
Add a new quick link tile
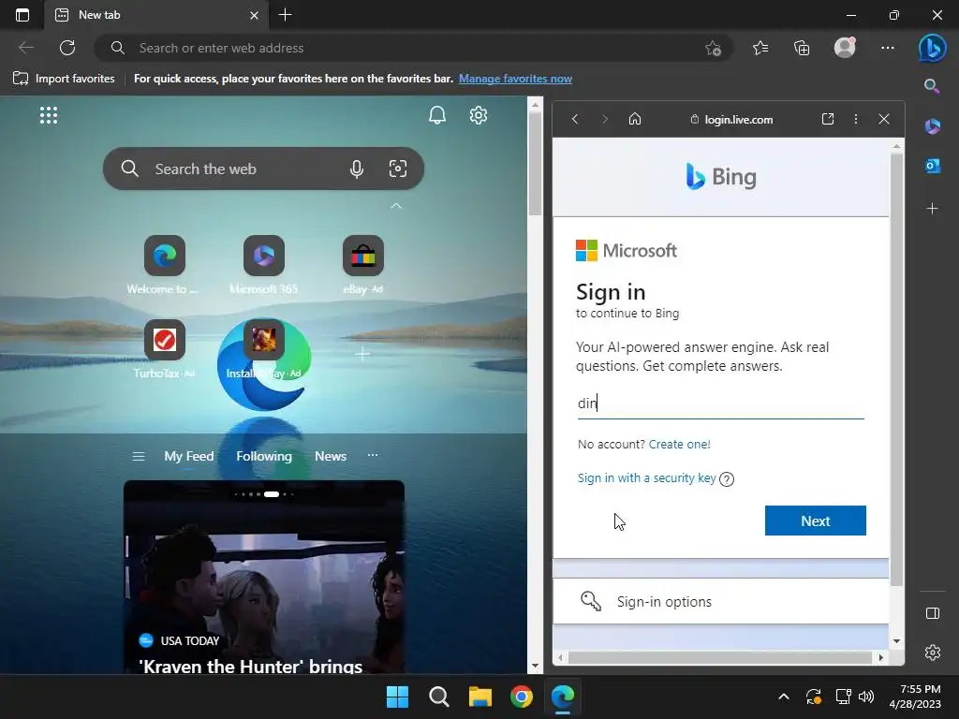click(362, 353)
